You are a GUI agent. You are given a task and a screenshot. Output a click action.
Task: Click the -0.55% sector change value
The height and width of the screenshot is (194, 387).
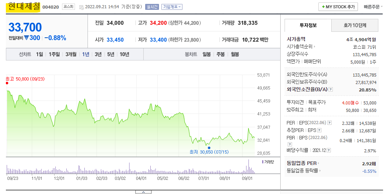tap(369, 171)
